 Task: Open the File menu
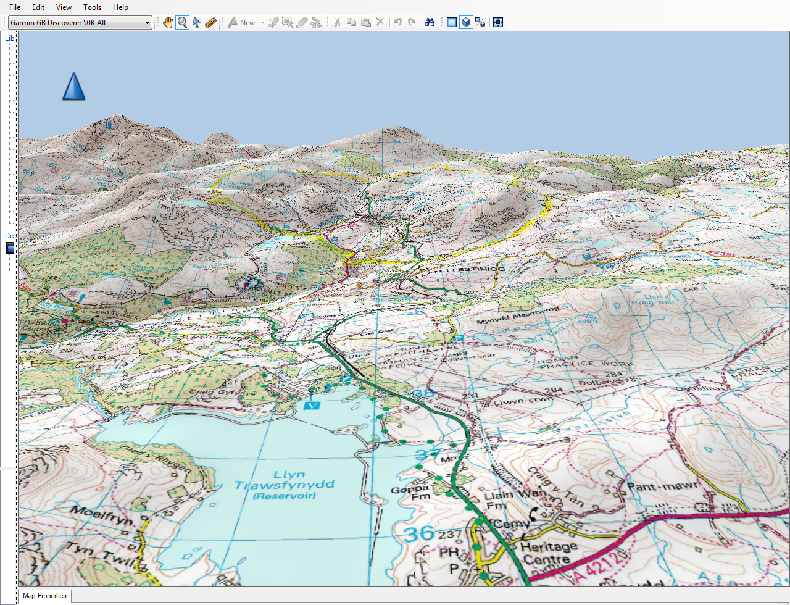15,7
